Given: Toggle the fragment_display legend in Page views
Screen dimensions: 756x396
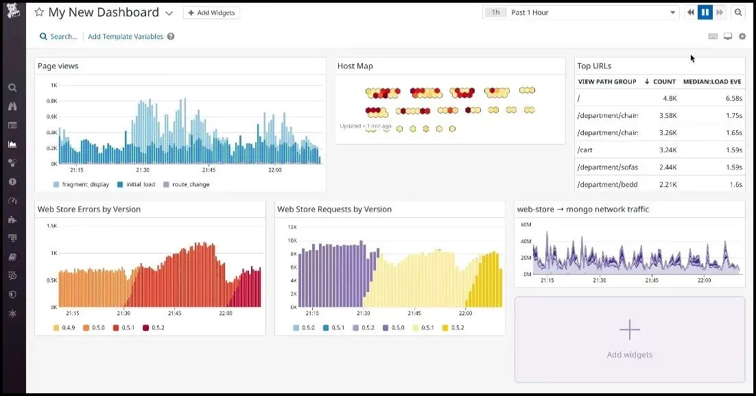Looking at the screenshot, I should pyautogui.click(x=81, y=184).
